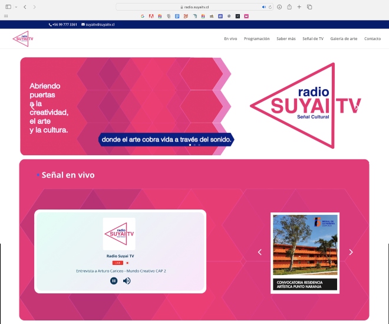Email suyaitv@suyaitv.cl from the top bar
389x324 pixels.
(98, 24)
